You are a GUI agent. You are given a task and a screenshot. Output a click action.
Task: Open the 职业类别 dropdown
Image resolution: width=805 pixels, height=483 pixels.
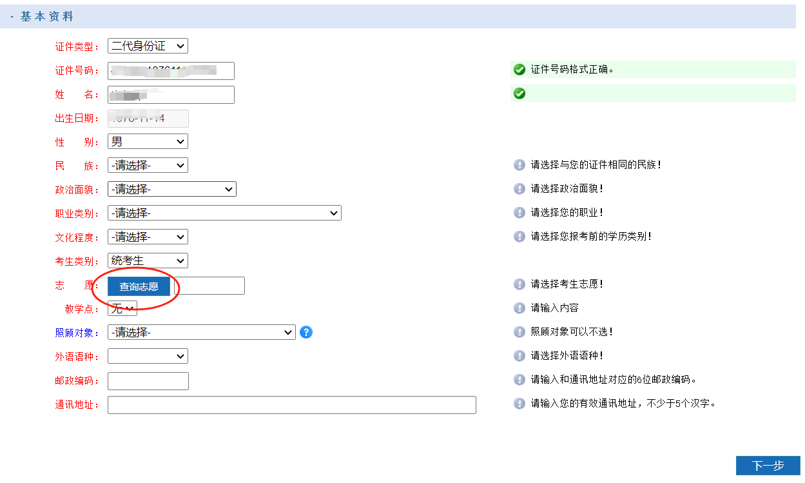[224, 213]
